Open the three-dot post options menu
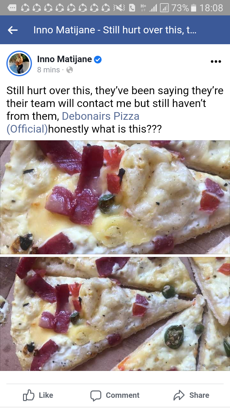Screen dimensions: 230x410 (x=216, y=61)
